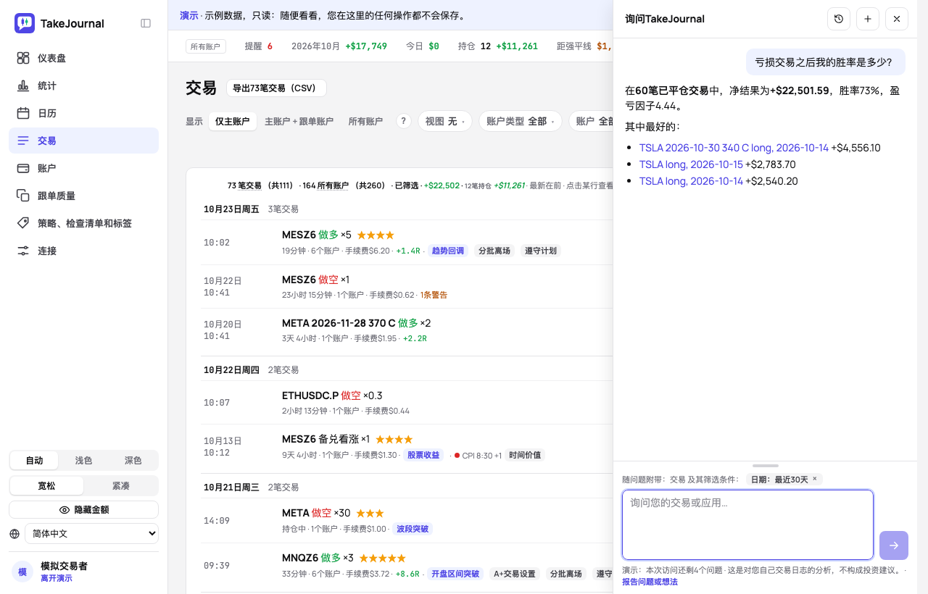928x594 pixels.
Task: Click the 趋势回调 strategy tag
Action: pos(447,251)
